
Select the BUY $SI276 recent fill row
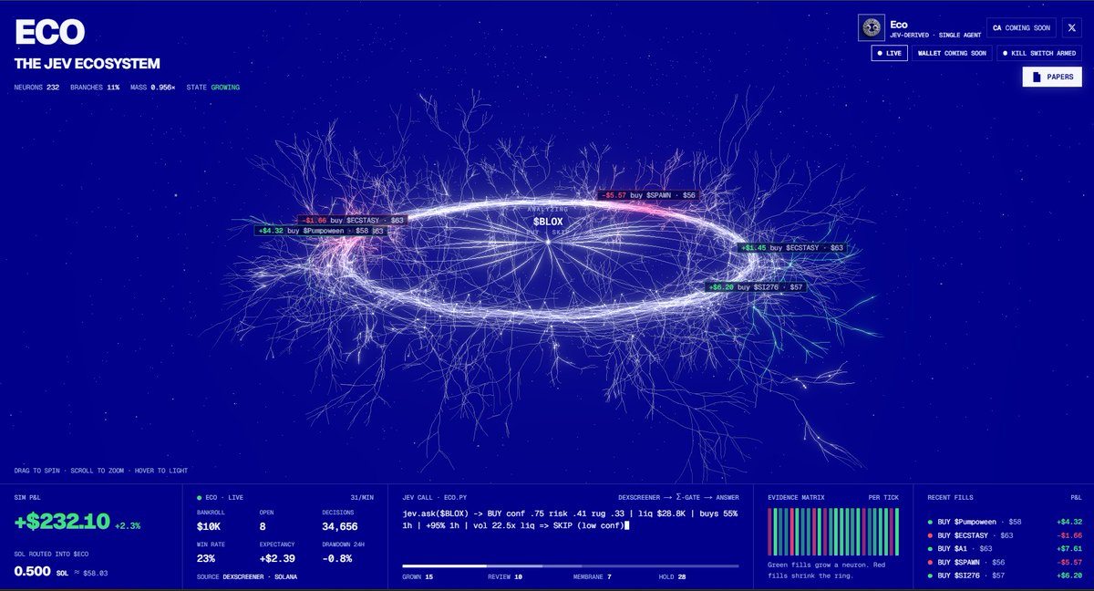(x=1003, y=576)
